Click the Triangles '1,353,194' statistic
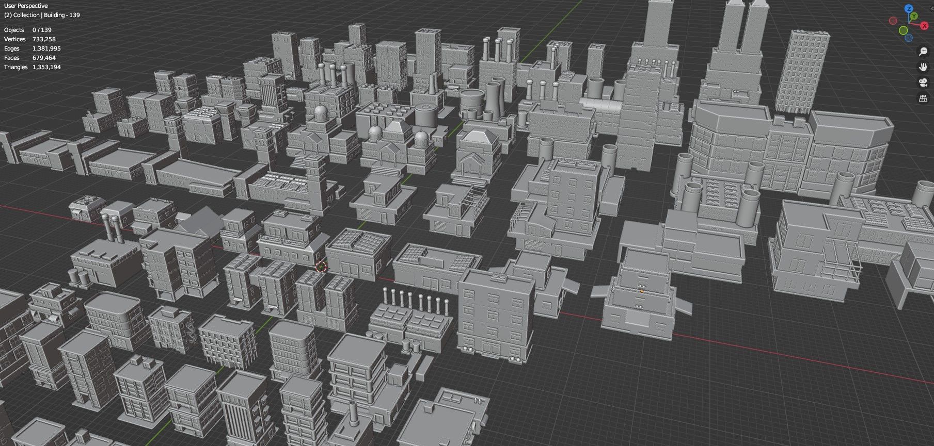 46,67
